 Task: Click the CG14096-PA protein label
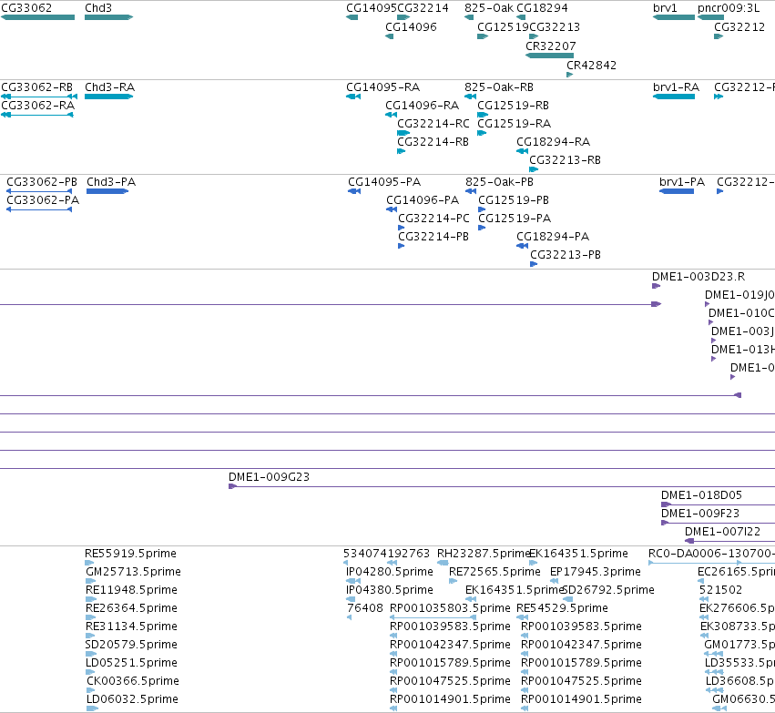coord(423,200)
